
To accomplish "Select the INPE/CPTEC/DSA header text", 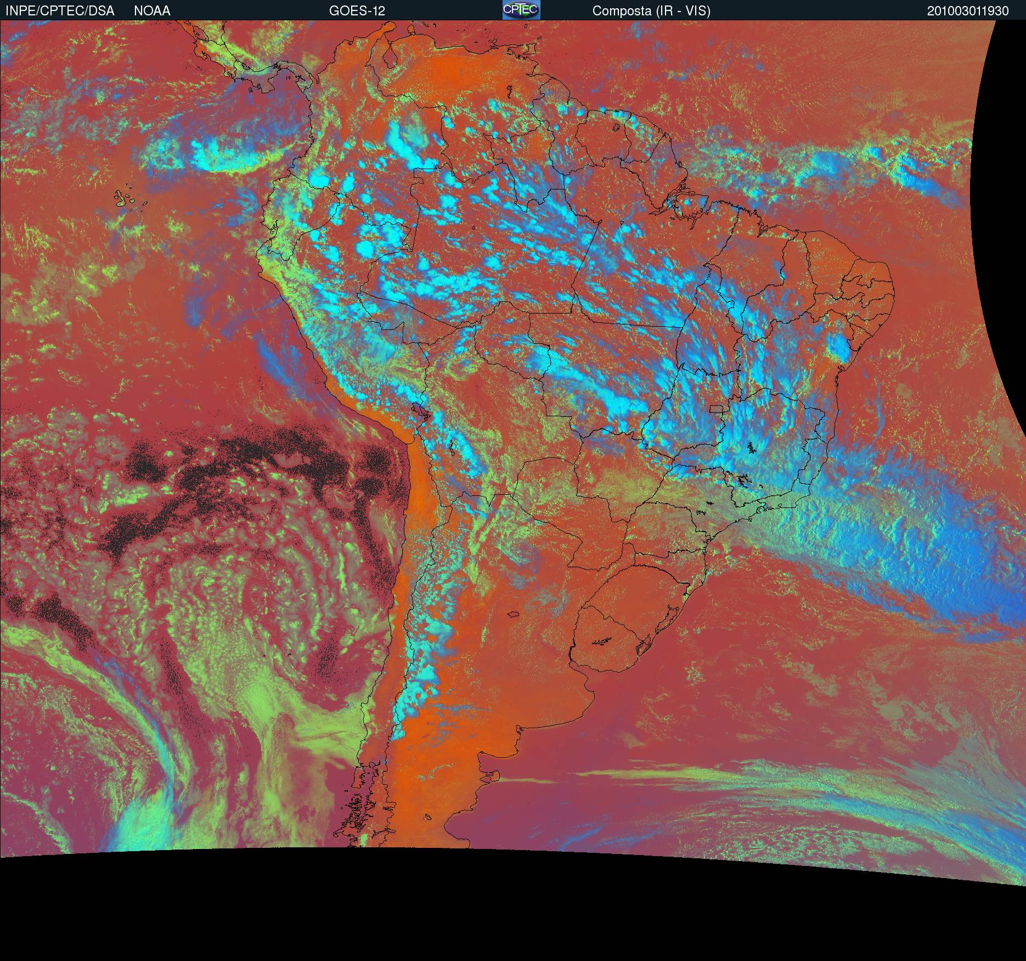I will (x=60, y=11).
